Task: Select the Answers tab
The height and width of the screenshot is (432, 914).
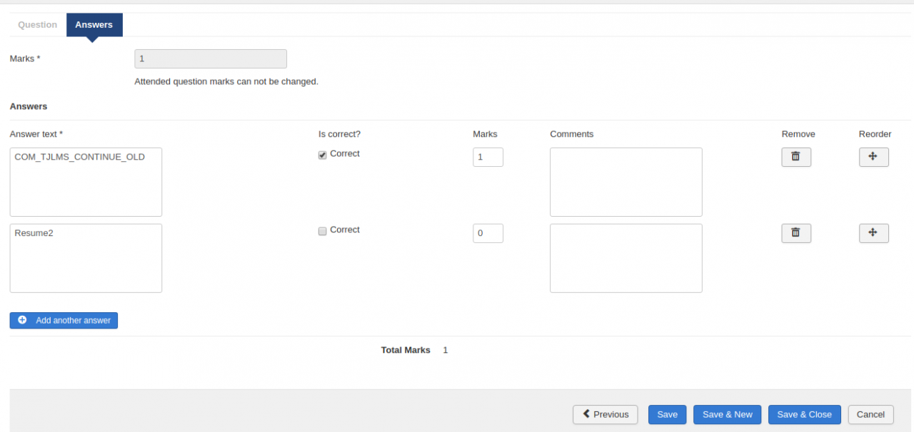Action: click(x=94, y=25)
